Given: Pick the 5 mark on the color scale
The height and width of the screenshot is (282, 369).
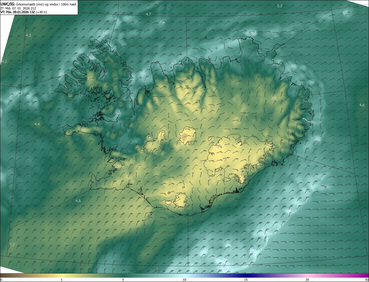Looking at the screenshot, I should [x=123, y=280].
